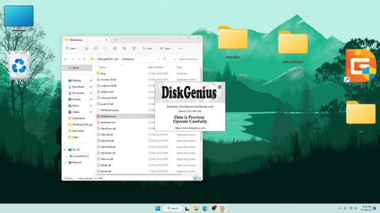380x213 pixels.
Task: Show hidden system tray icons chevron
Action: coord(339,208)
